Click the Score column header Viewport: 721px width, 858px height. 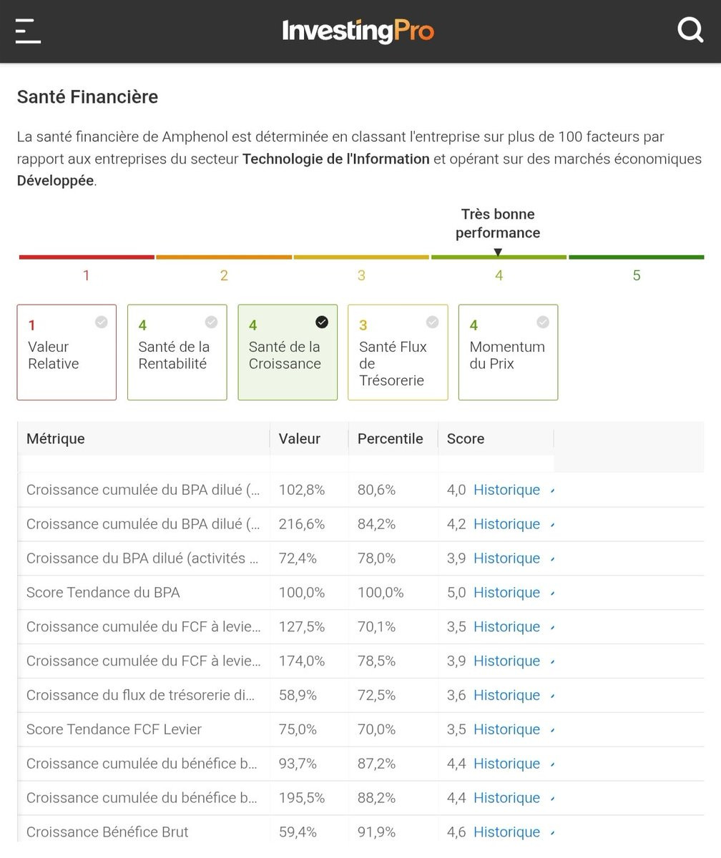(466, 439)
